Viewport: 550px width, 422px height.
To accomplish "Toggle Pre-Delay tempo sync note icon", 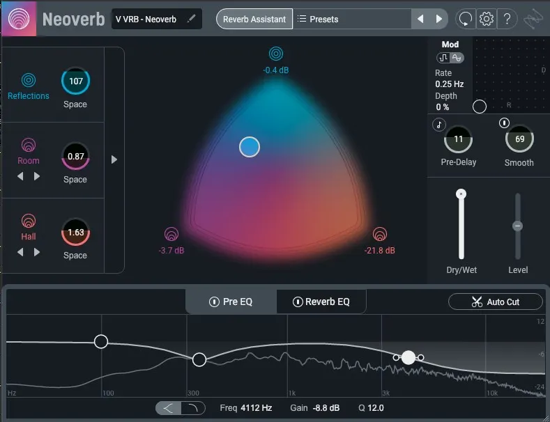I will (438, 125).
